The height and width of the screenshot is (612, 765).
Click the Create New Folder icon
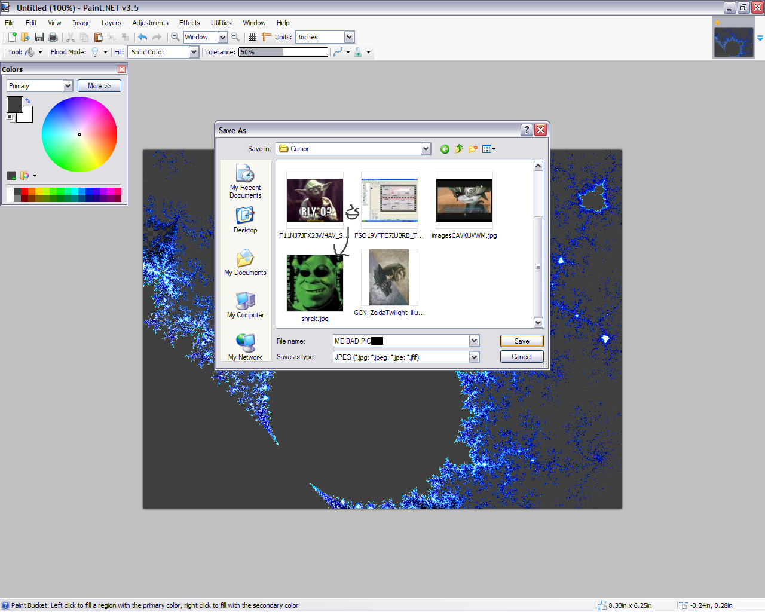coord(473,149)
